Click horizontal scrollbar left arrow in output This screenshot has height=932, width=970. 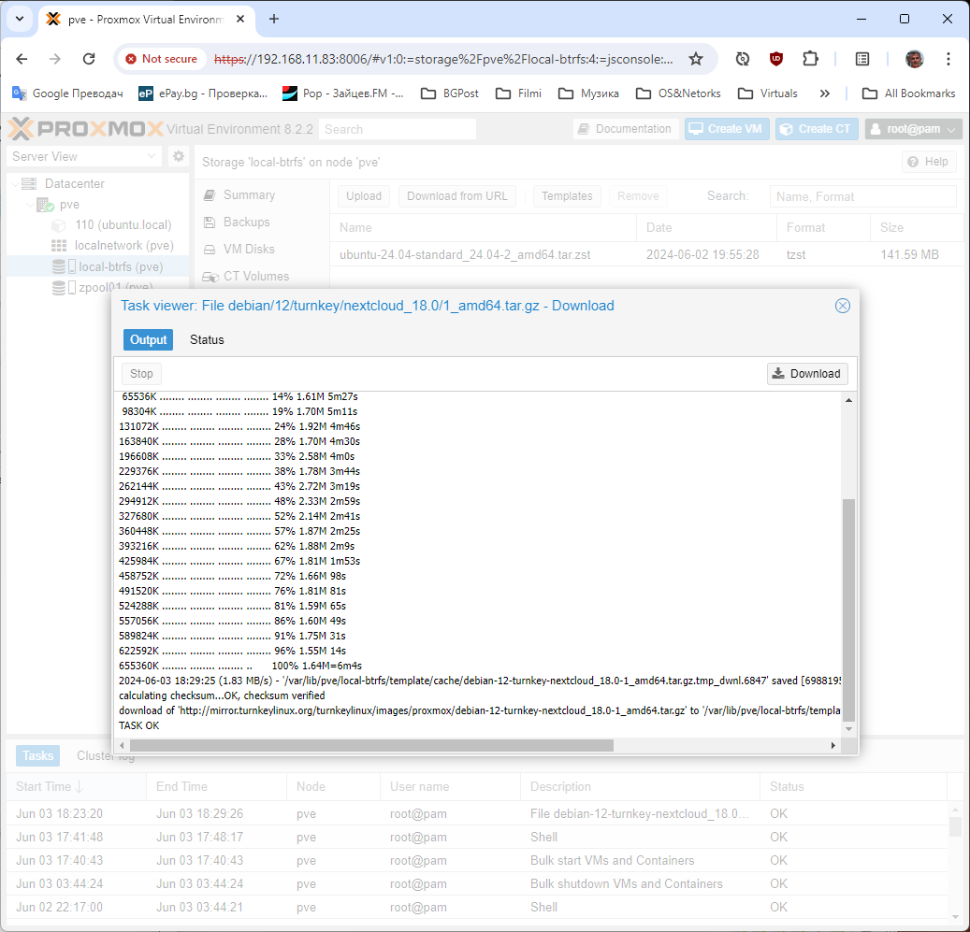click(122, 745)
